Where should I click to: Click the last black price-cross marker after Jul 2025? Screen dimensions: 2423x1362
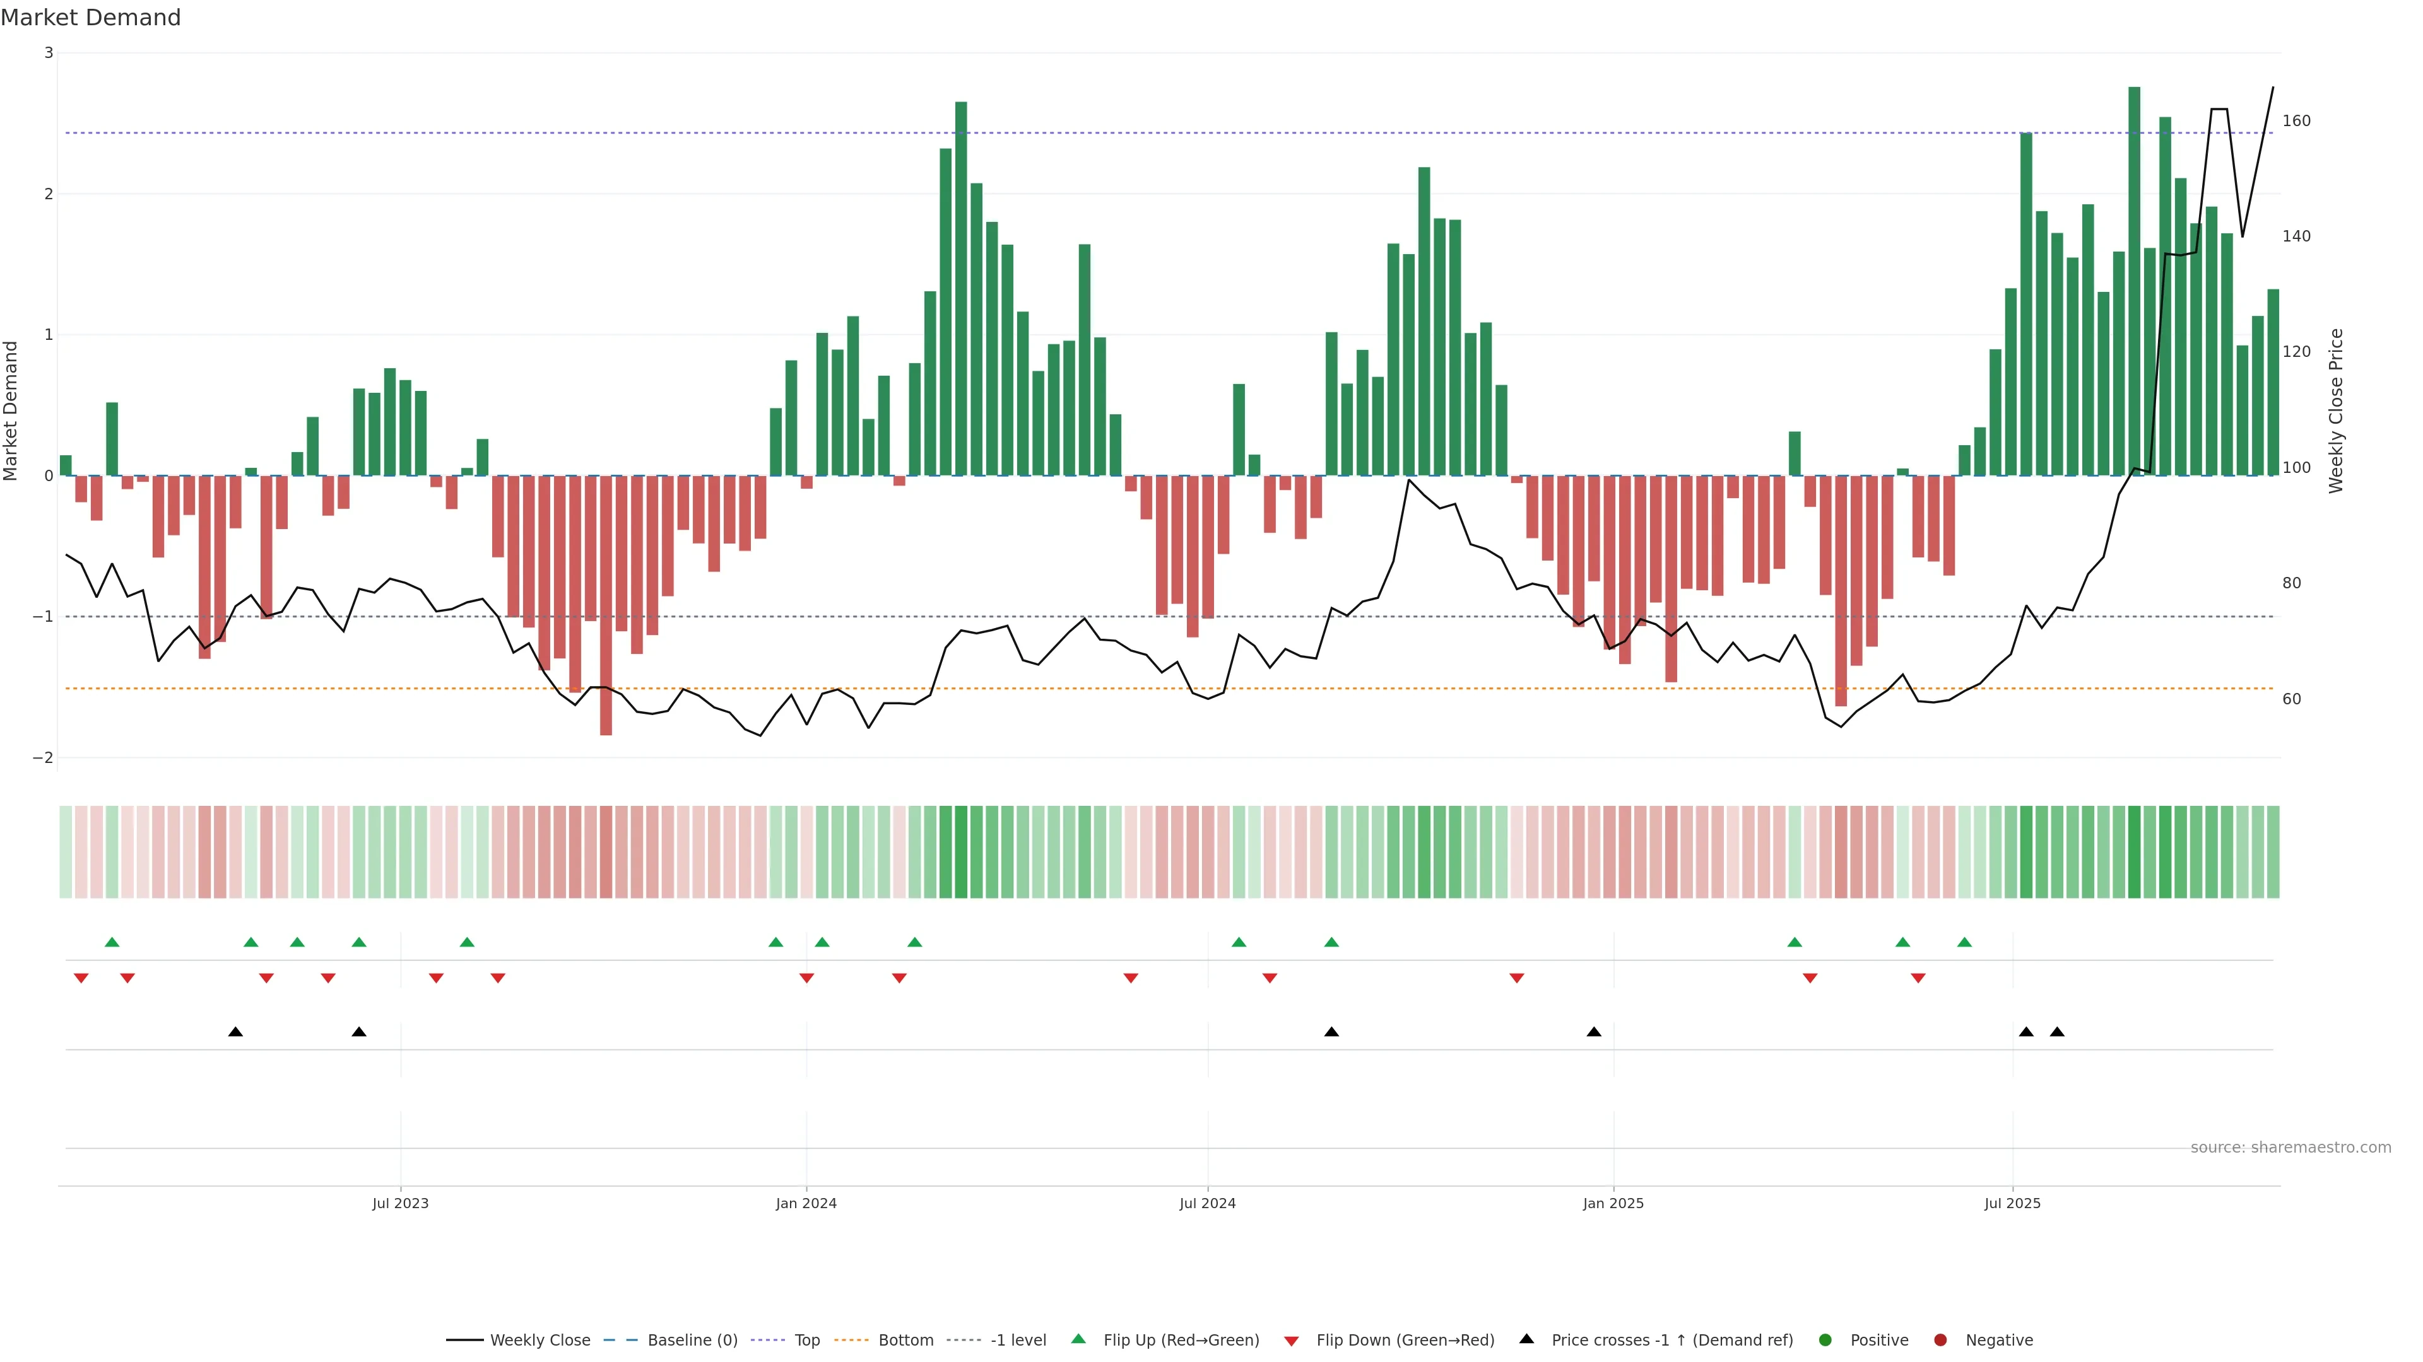click(2057, 1032)
